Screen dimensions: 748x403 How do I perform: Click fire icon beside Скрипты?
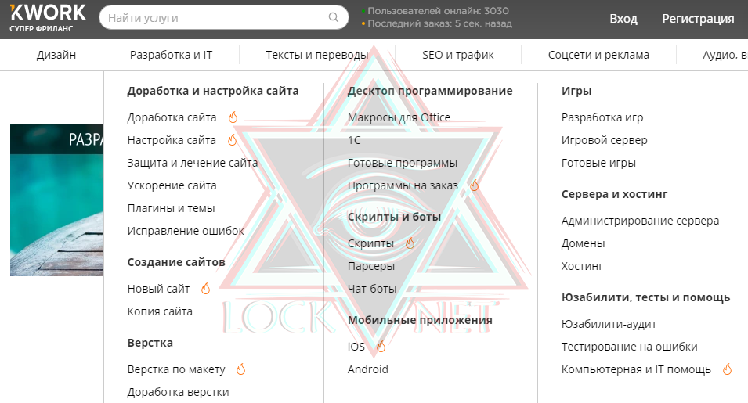coord(410,243)
